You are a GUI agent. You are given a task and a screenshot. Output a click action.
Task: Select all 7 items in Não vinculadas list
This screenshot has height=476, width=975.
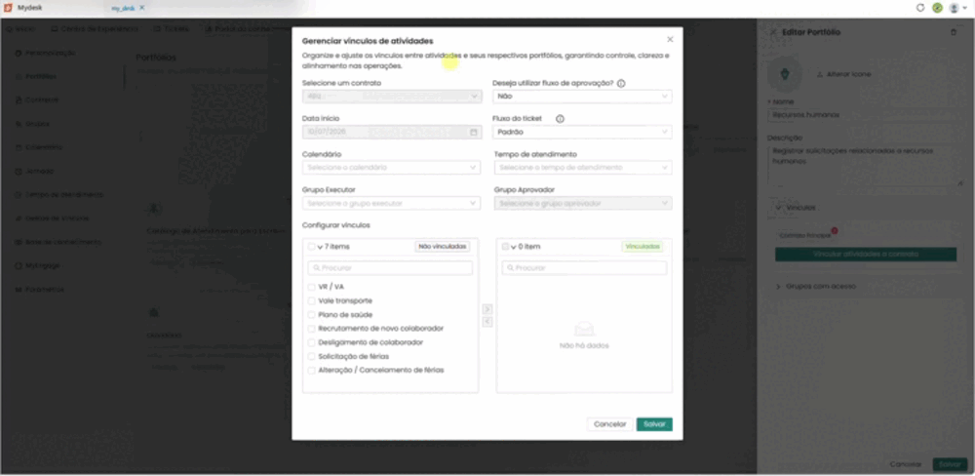(x=312, y=247)
